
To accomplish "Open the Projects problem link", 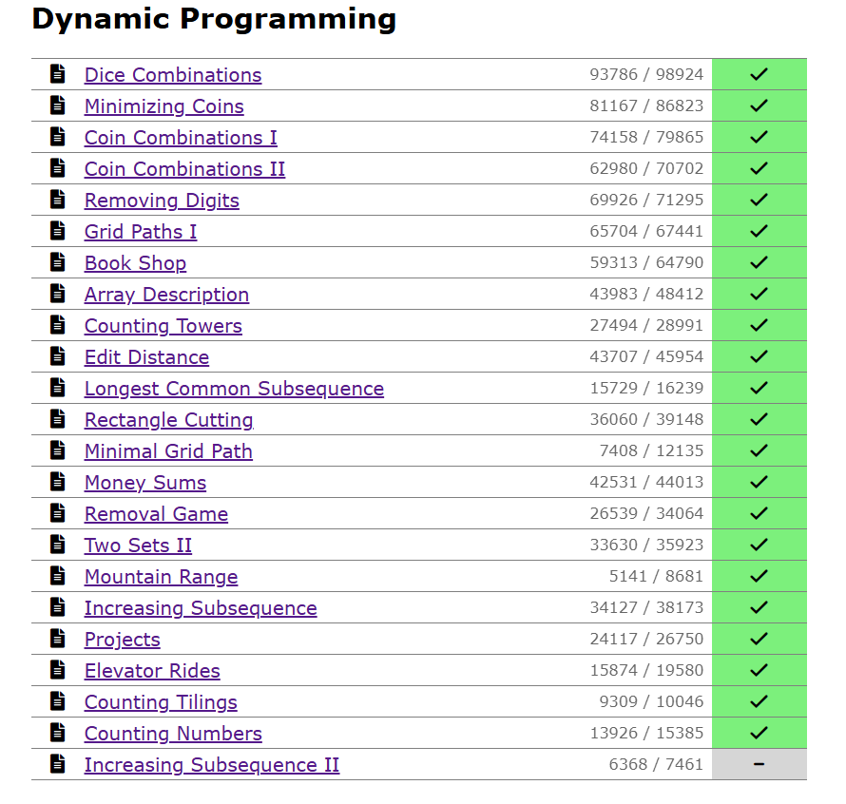I will 123,639.
